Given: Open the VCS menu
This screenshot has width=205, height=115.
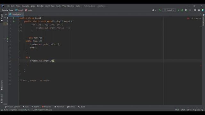Looking at the screenshot, I should pyautogui.click(x=64, y=6).
